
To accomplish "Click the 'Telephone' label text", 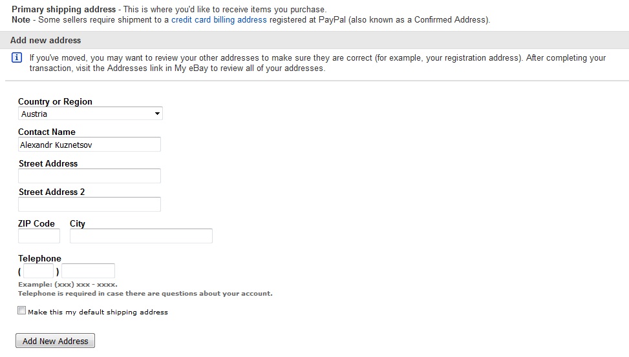I will click(39, 258).
